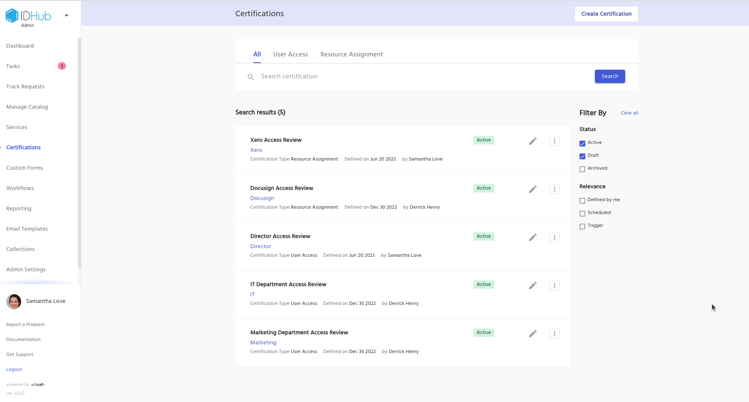
Task: Click Clear all filters link
Action: (629, 113)
